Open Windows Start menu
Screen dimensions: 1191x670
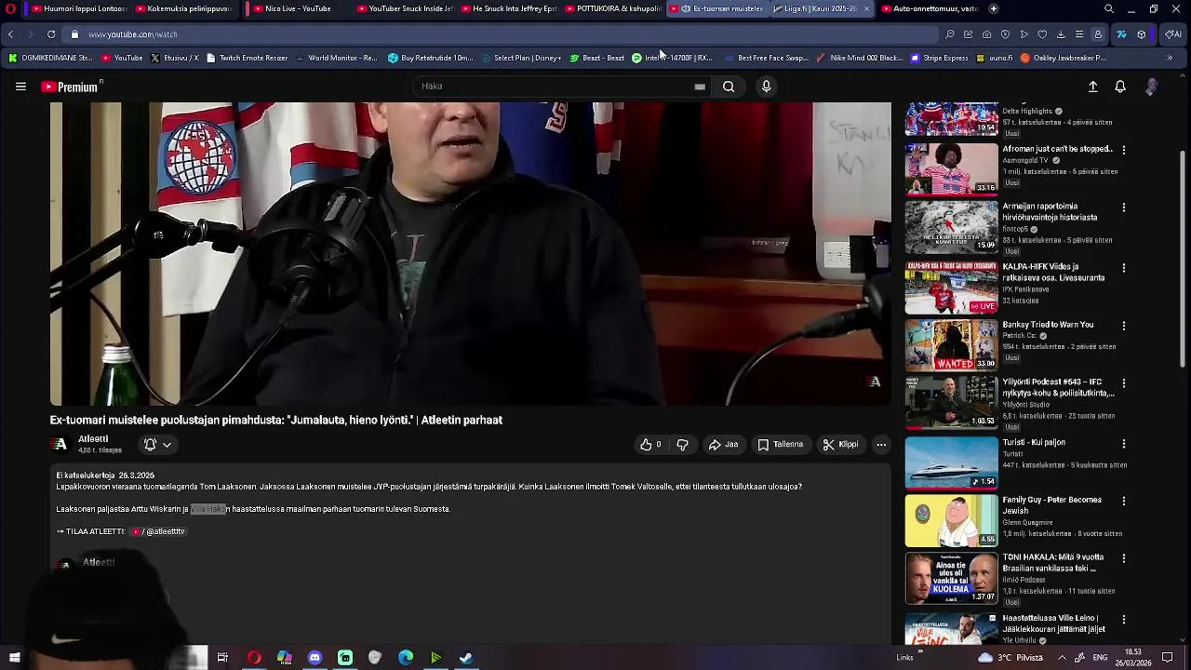coord(14,658)
